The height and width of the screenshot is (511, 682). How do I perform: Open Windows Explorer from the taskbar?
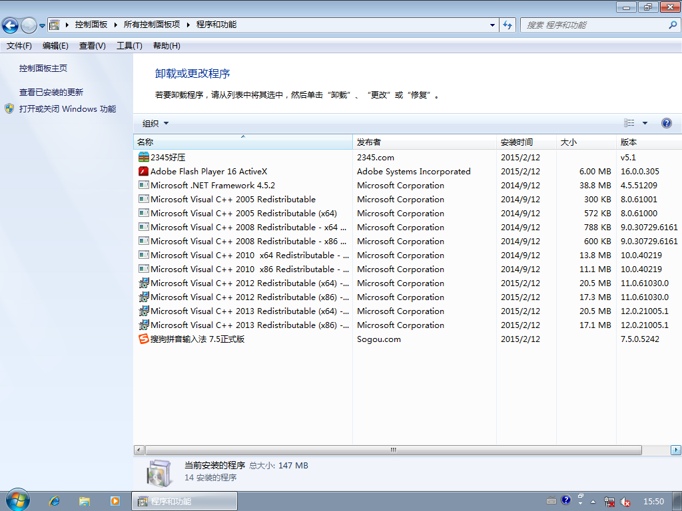pyautogui.click(x=85, y=501)
